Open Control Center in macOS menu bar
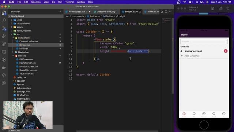 click(x=202, y=2)
